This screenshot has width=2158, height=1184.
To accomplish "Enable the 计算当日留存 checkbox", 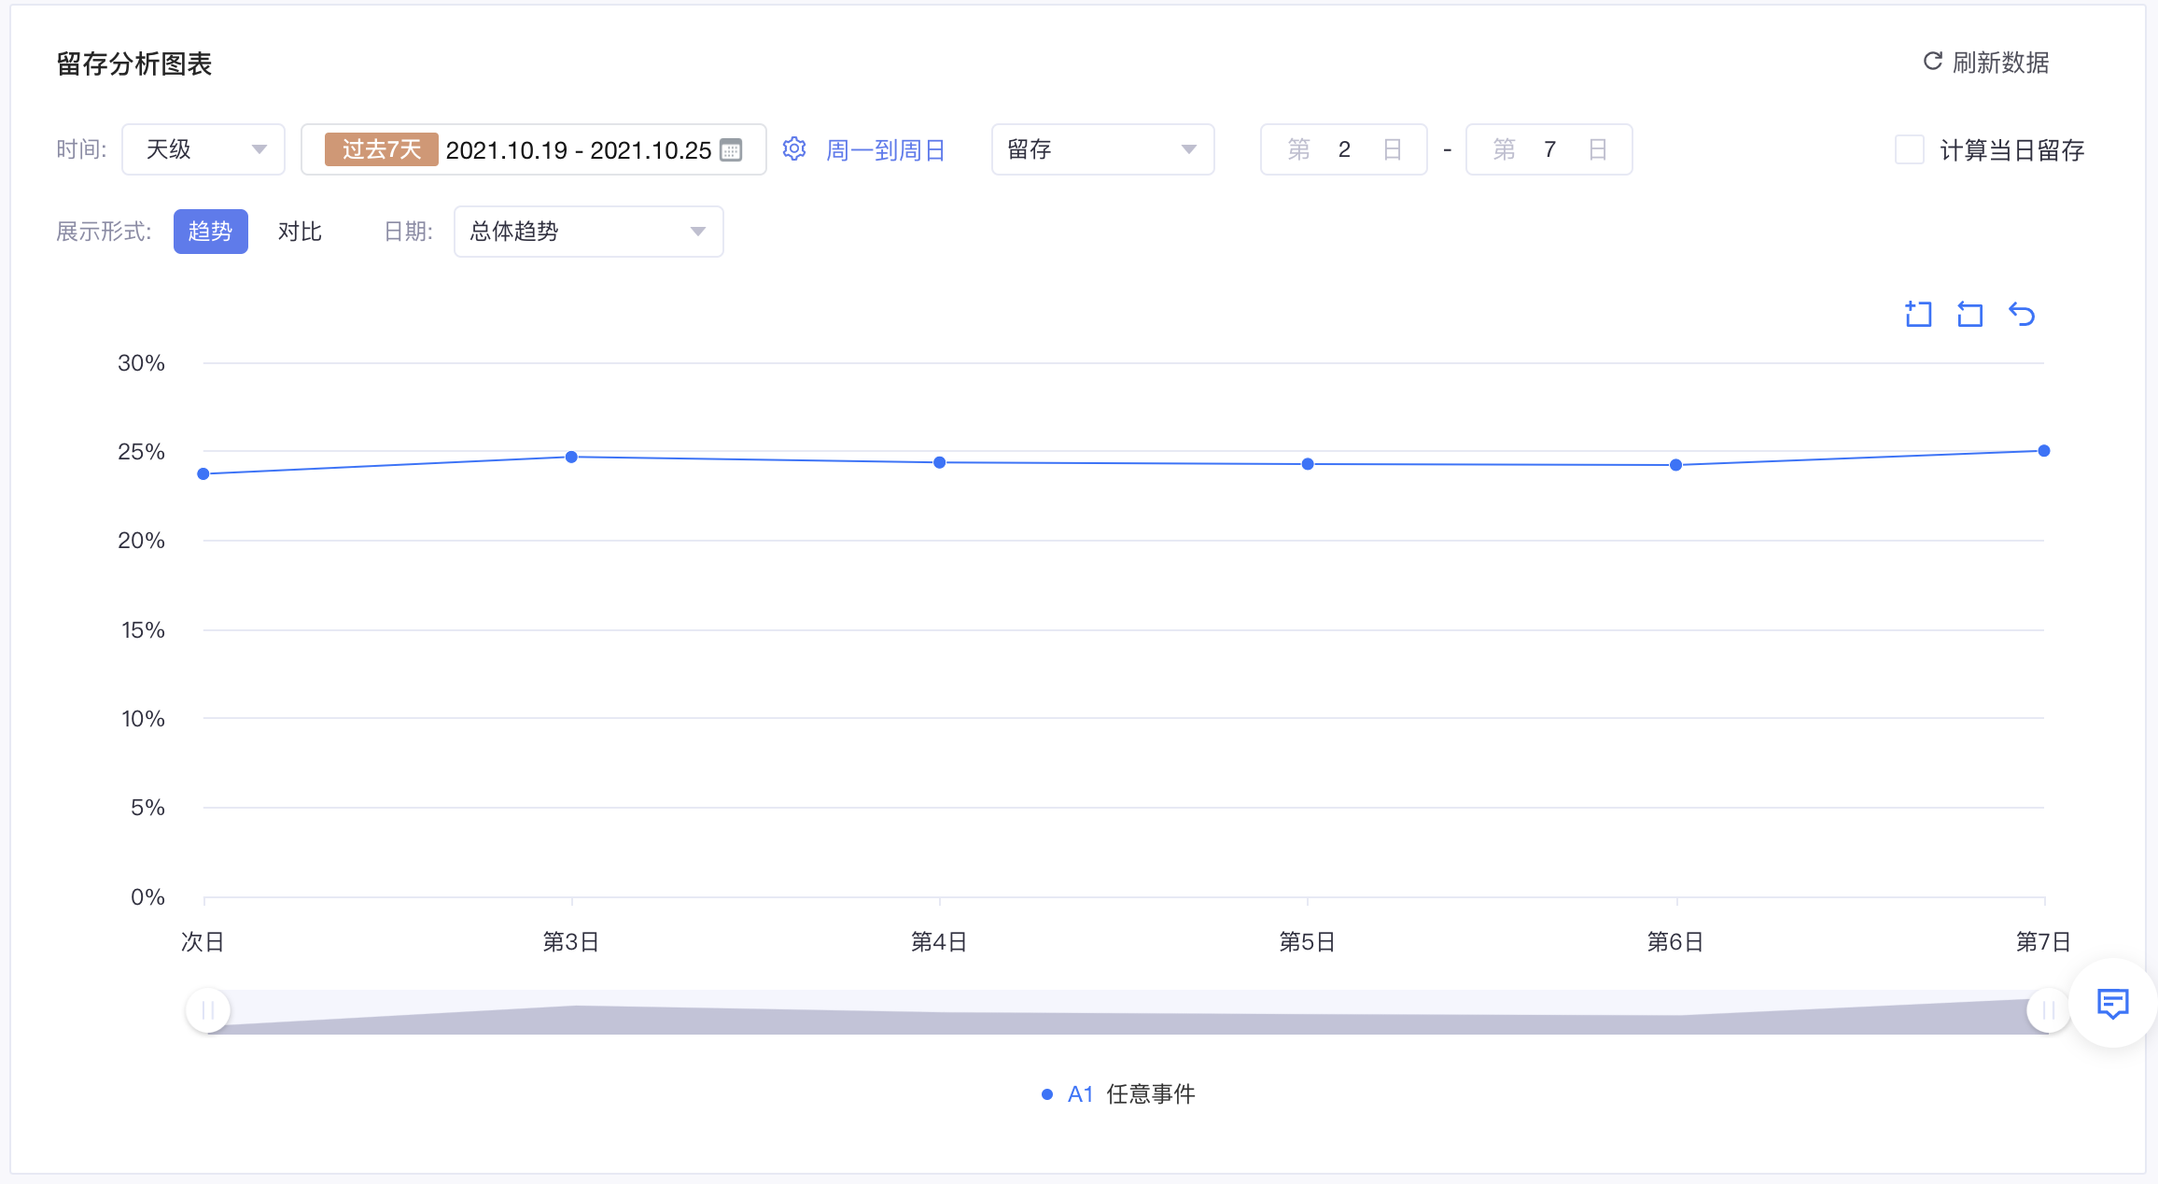I will point(1909,149).
